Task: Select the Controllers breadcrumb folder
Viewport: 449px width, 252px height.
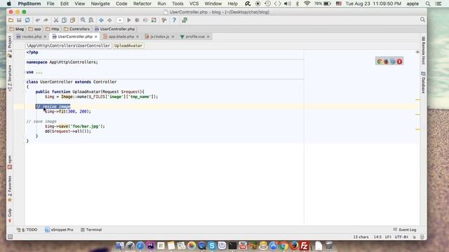Action: click(x=76, y=29)
